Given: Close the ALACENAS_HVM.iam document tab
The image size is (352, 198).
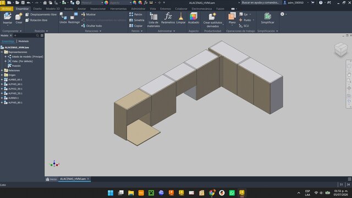Looking at the screenshot, I should click(x=88, y=179).
